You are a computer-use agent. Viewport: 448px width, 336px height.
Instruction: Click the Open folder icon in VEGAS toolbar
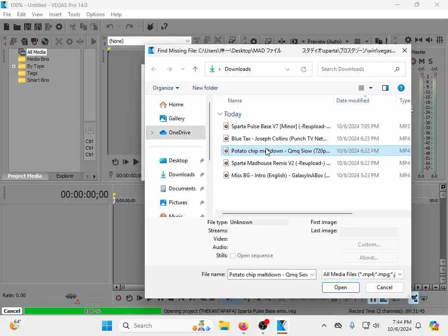tap(17, 27)
